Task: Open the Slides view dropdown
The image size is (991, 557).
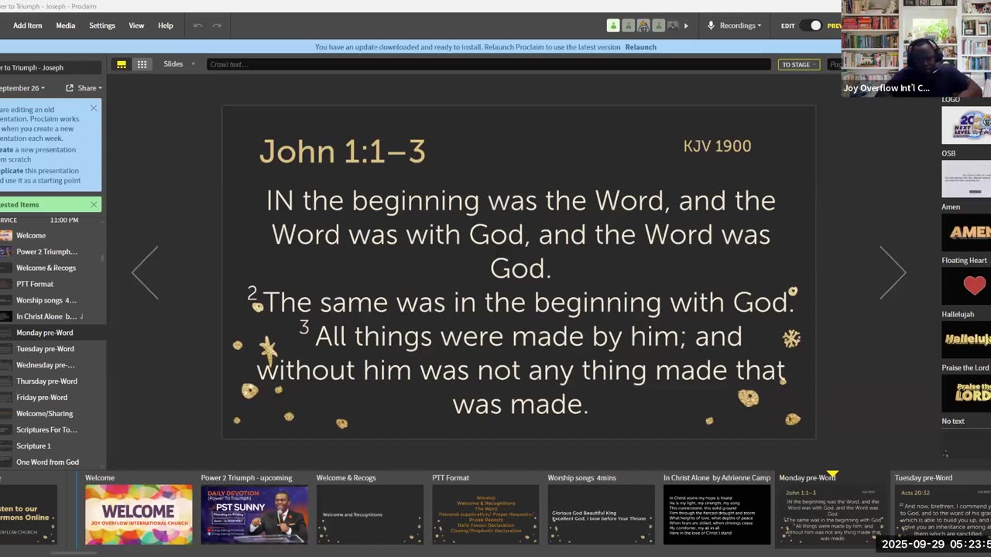Action: 179,64
